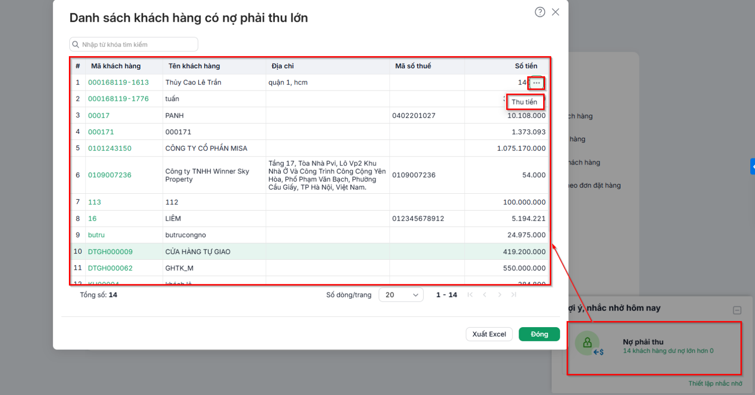The width and height of the screenshot is (755, 395).
Task: Click the DTGH000009 customer link
Action: (x=110, y=252)
